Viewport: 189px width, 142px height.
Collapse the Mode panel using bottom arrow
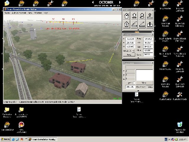tap(138, 30)
